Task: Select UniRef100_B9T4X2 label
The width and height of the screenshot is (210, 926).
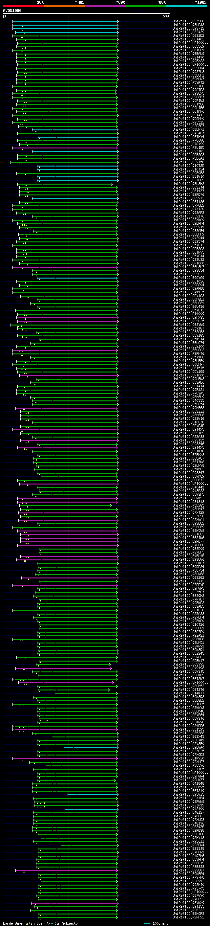Action: (188, 115)
